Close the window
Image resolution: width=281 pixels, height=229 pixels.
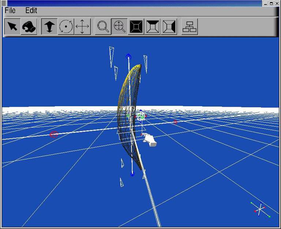point(277,3)
